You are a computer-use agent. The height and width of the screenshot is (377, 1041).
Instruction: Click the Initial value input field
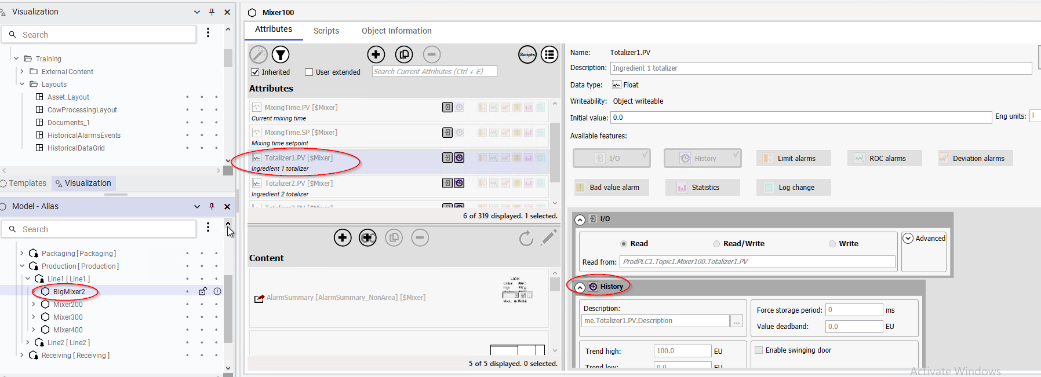click(x=801, y=118)
